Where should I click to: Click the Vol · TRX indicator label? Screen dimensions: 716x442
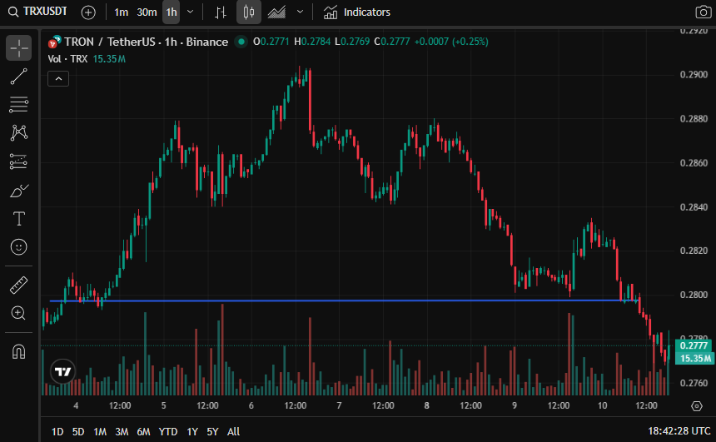click(x=67, y=59)
